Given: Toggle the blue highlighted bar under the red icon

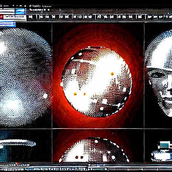Looking at the screenshot, I should coord(8,24).
